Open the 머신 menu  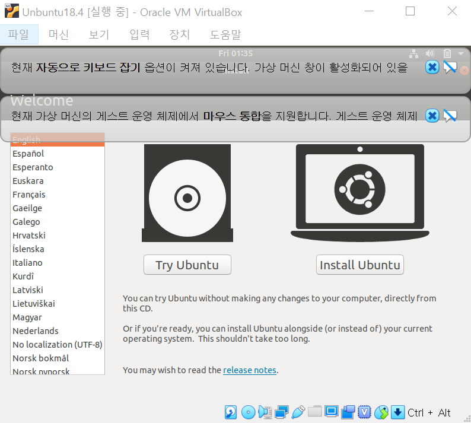coord(59,34)
